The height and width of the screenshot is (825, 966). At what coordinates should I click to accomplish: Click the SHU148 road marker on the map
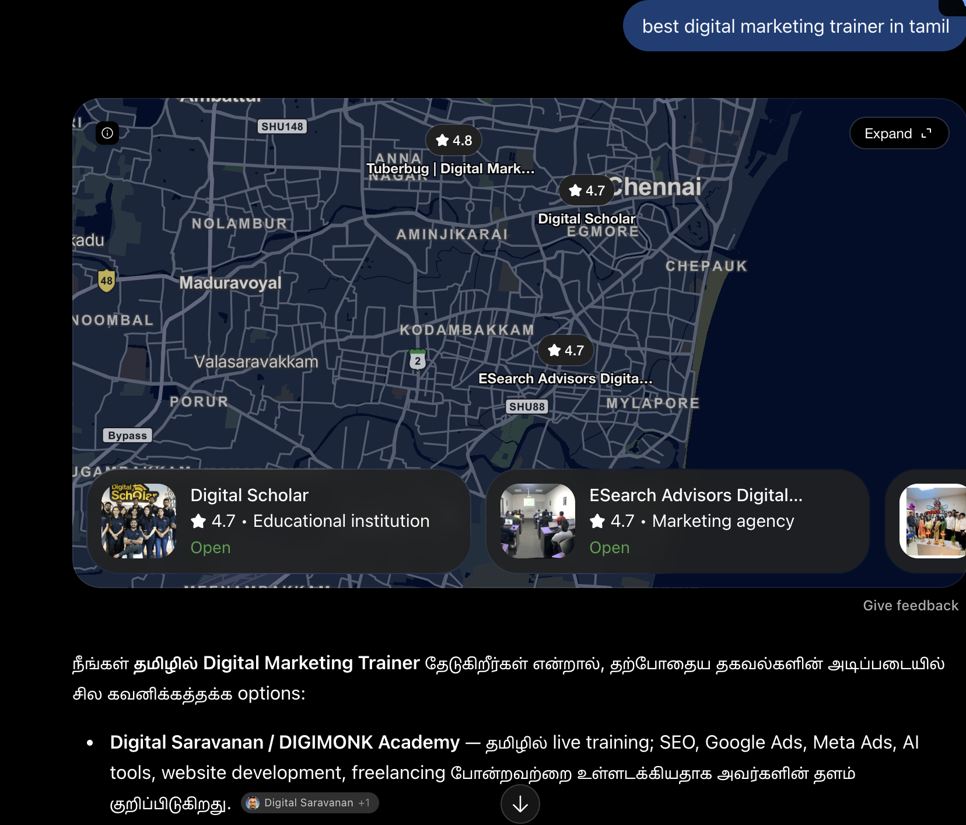(282, 127)
